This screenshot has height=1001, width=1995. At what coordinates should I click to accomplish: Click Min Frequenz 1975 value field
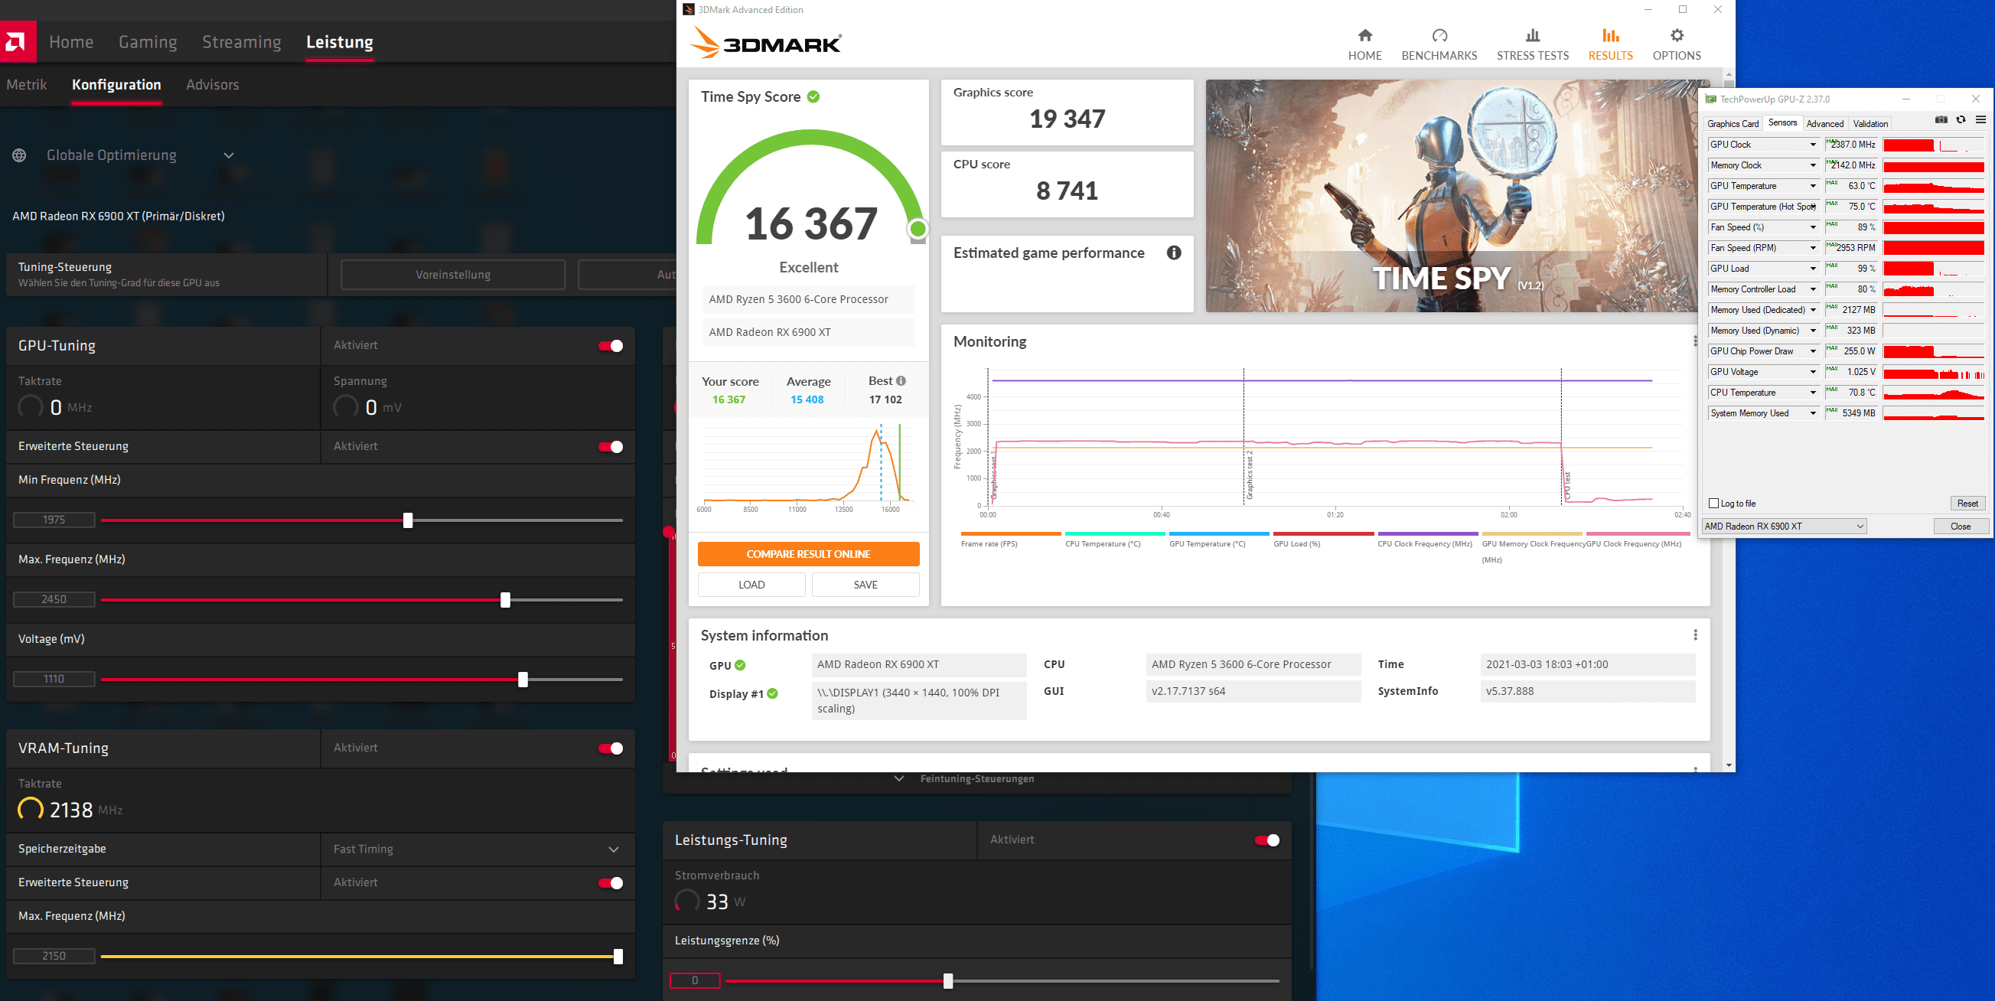(54, 520)
